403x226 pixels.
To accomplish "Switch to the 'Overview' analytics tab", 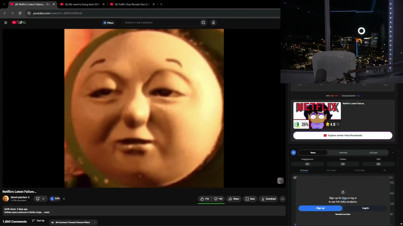I will click(343, 153).
